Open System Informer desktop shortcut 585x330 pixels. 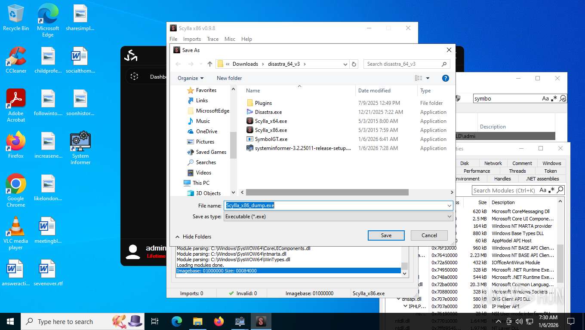click(80, 148)
